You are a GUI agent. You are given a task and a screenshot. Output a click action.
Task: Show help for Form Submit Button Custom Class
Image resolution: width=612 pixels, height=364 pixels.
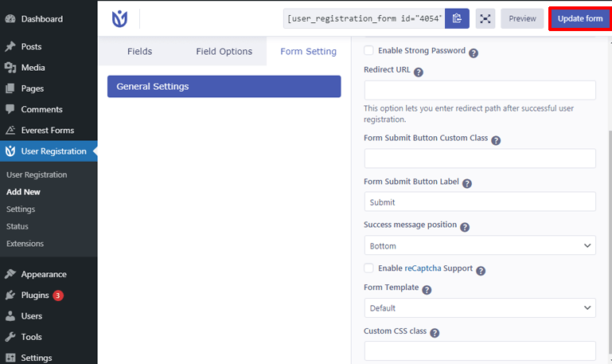pyautogui.click(x=496, y=141)
